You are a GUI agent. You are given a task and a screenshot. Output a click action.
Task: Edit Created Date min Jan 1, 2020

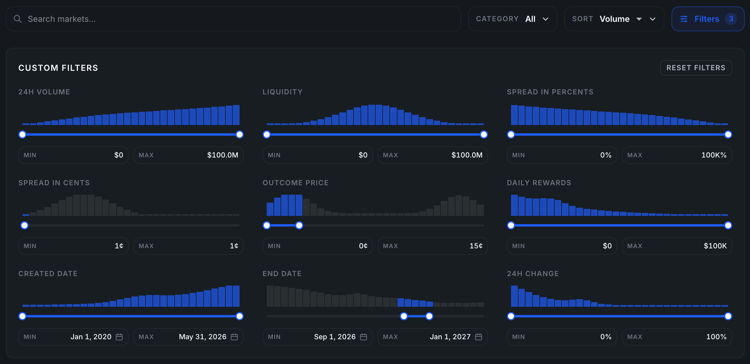click(73, 337)
